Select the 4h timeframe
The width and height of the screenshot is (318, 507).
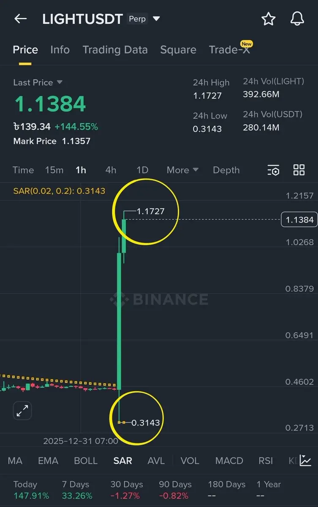[x=111, y=170]
